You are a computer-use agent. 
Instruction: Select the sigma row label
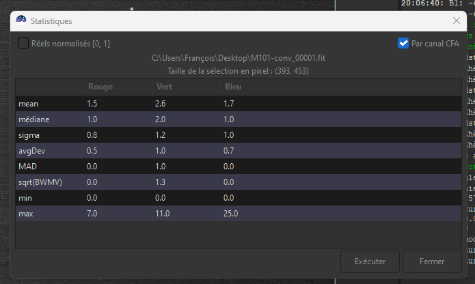coord(29,135)
